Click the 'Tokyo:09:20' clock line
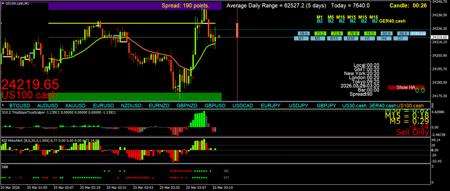This screenshot has width=450, height=191. (x=365, y=81)
